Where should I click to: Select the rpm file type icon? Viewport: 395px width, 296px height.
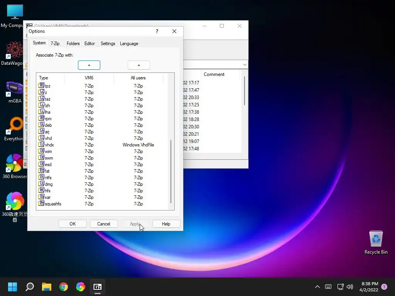coord(41,118)
